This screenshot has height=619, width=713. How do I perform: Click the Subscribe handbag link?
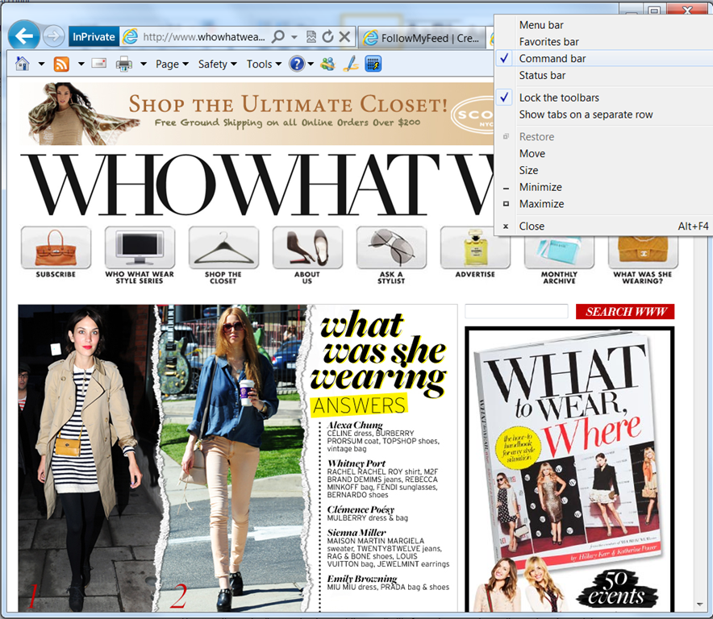(56, 252)
